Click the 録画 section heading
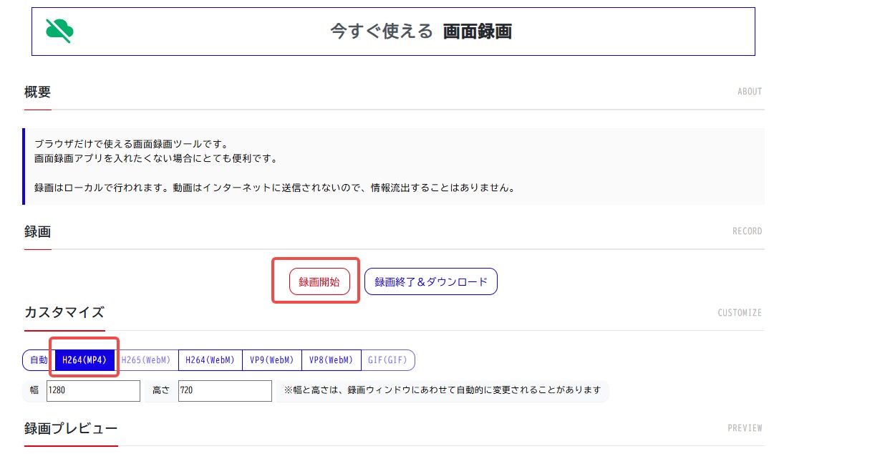Image resolution: width=890 pixels, height=454 pixels. pos(37,231)
